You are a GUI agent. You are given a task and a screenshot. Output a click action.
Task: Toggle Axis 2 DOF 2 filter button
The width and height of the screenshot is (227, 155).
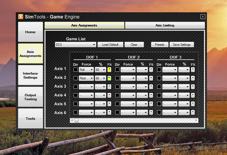tap(151, 78)
